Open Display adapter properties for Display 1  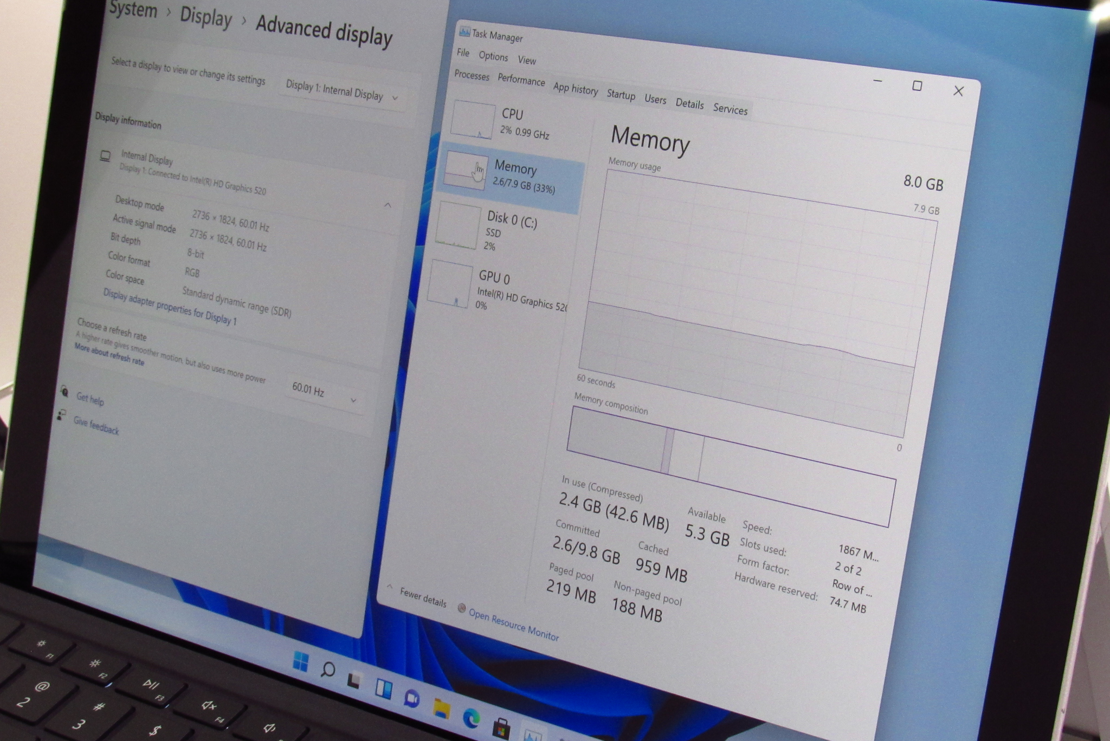pos(170,307)
